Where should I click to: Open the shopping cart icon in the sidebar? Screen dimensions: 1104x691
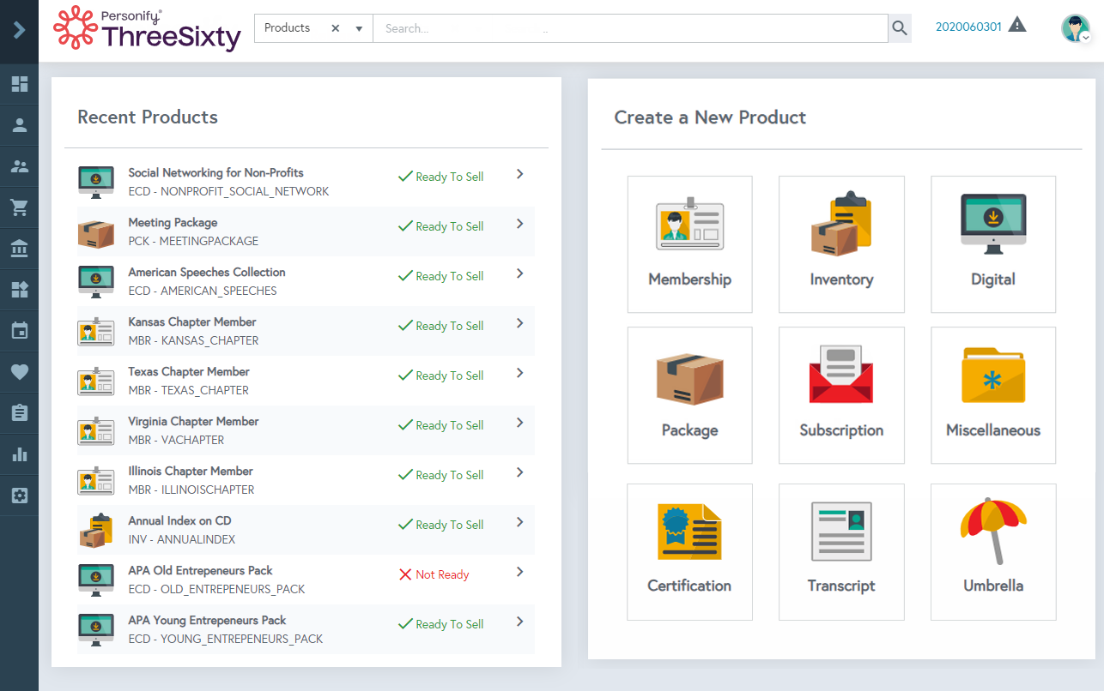point(19,207)
